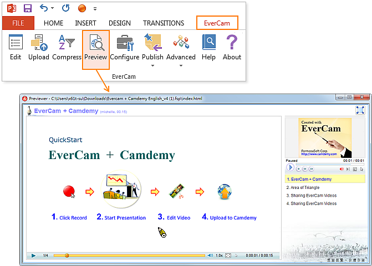Click the orange knob on the bottom progress slider
The height and width of the screenshot is (266, 372).
pos(67,255)
